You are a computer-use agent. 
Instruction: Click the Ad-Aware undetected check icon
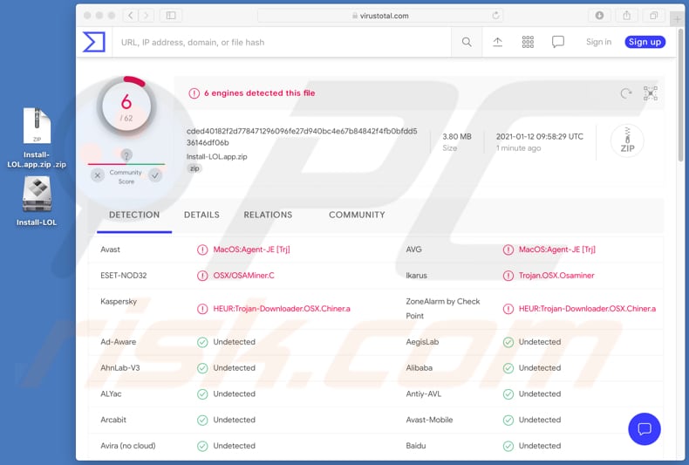pos(202,342)
